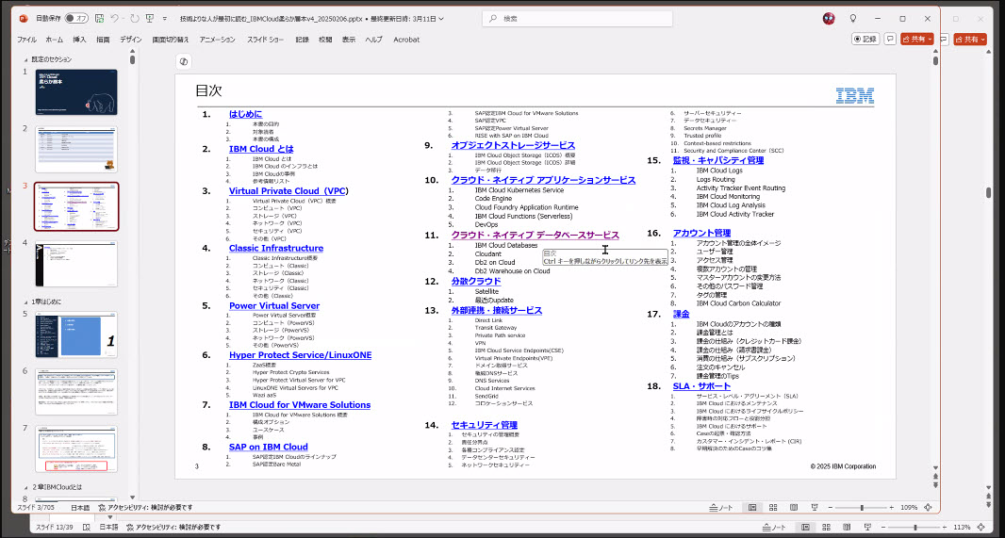Expand the 既定のセクション section header
The width and height of the screenshot is (1005, 538).
pos(28,59)
